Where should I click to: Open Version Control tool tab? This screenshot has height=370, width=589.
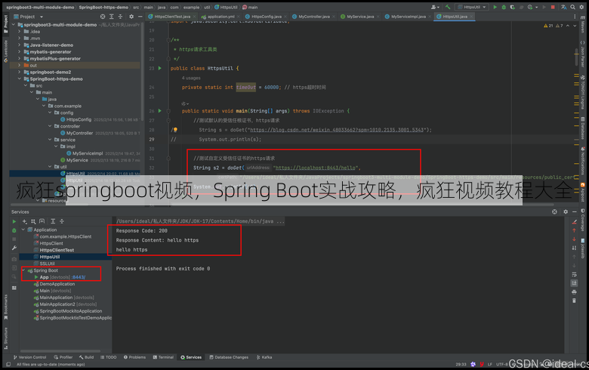(x=29, y=357)
